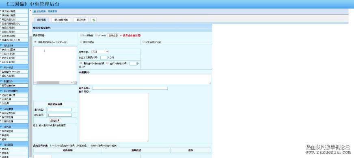Screen dimensions: 354x158
Task: Switch to the 赠送申请列表 tab
Action: pyautogui.click(x=61, y=20)
